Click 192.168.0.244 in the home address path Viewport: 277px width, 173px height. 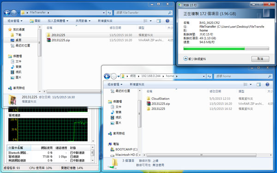coord(151,76)
